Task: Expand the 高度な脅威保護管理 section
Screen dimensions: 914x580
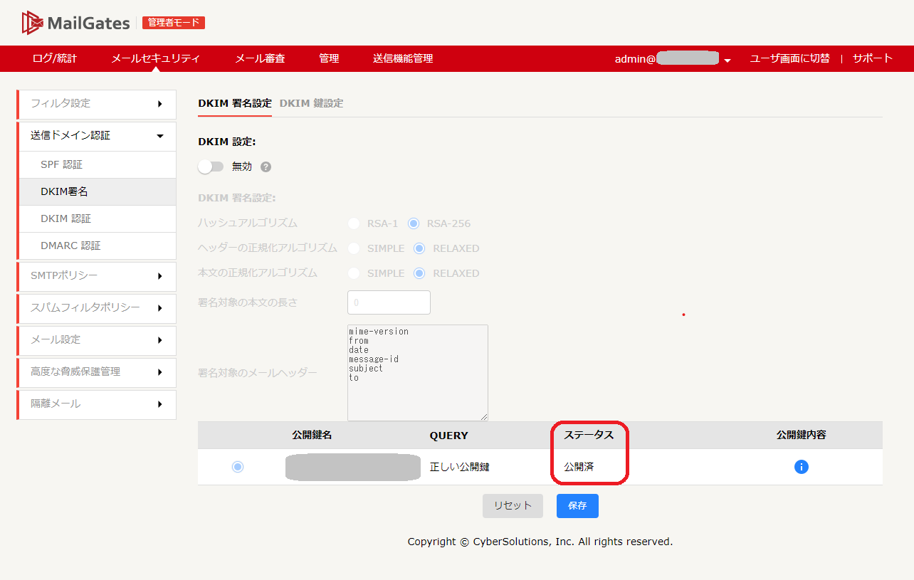Action: pyautogui.click(x=97, y=372)
